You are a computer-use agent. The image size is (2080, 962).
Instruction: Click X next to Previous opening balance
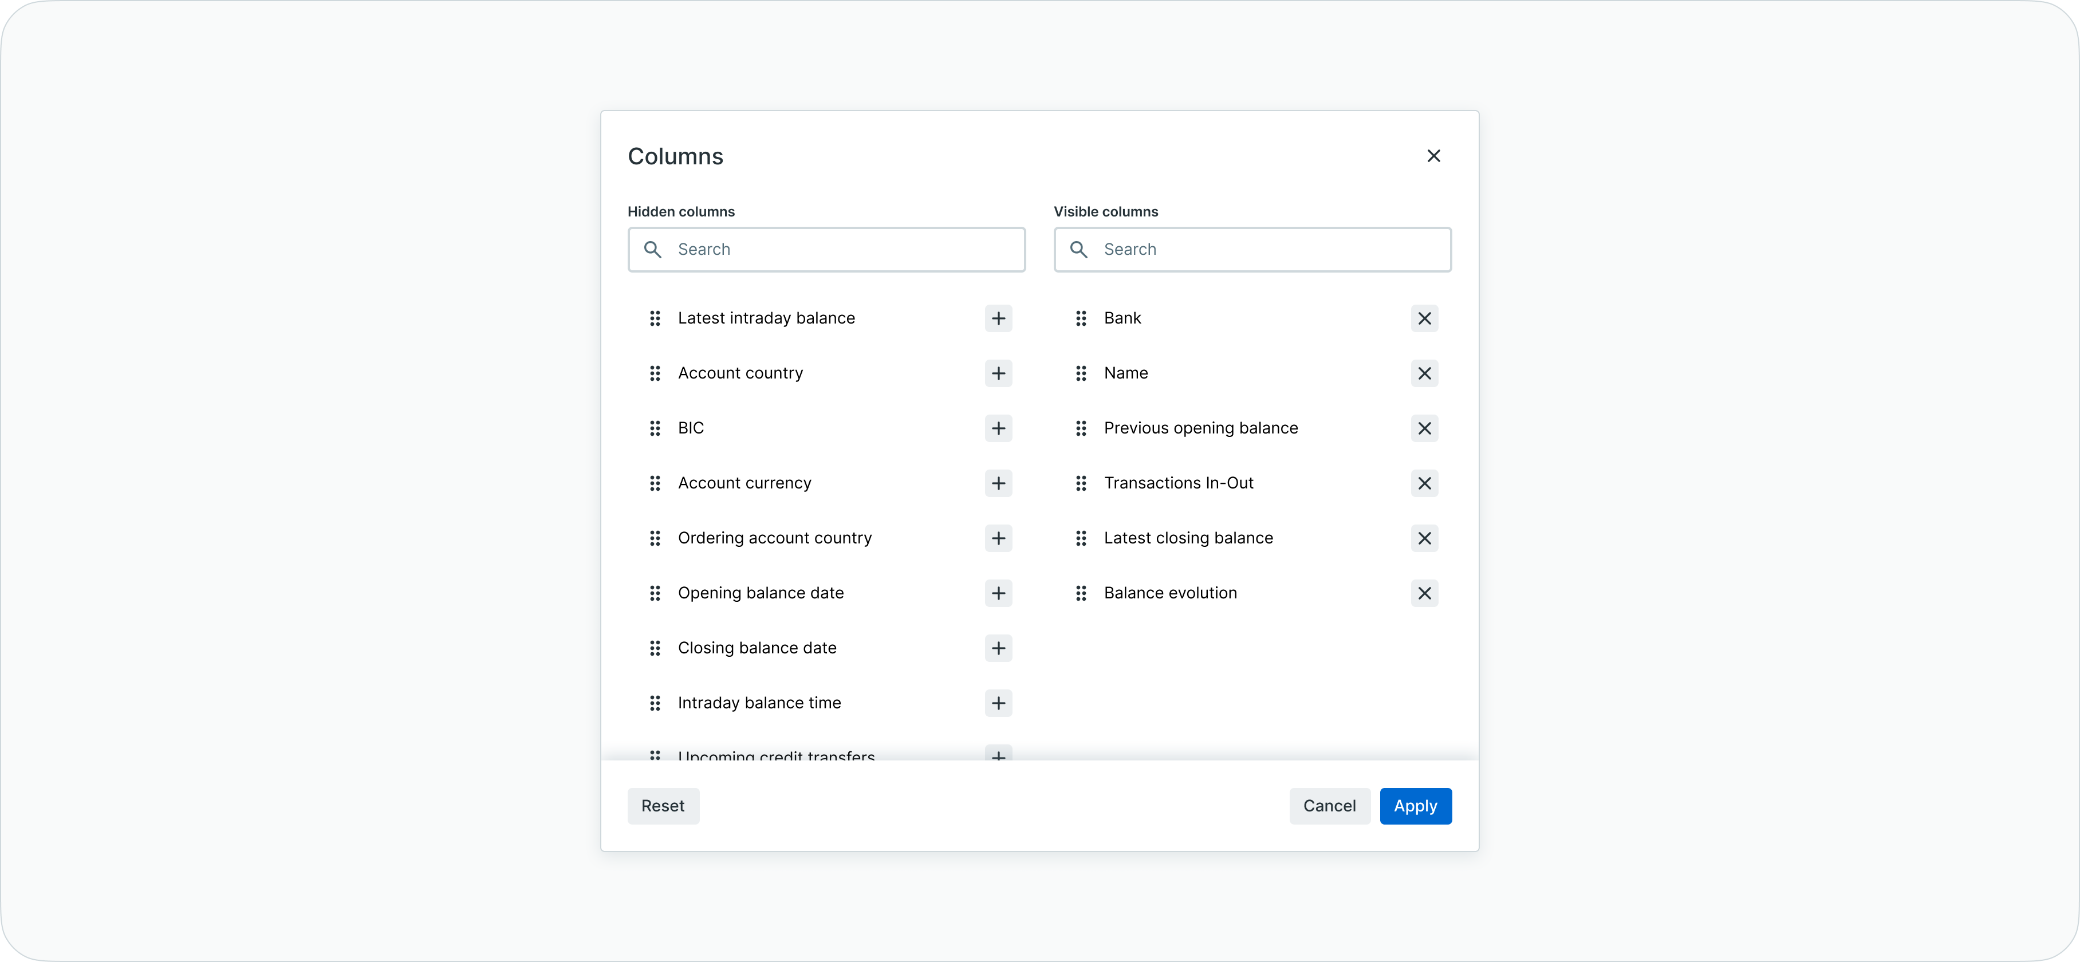[x=1424, y=428]
